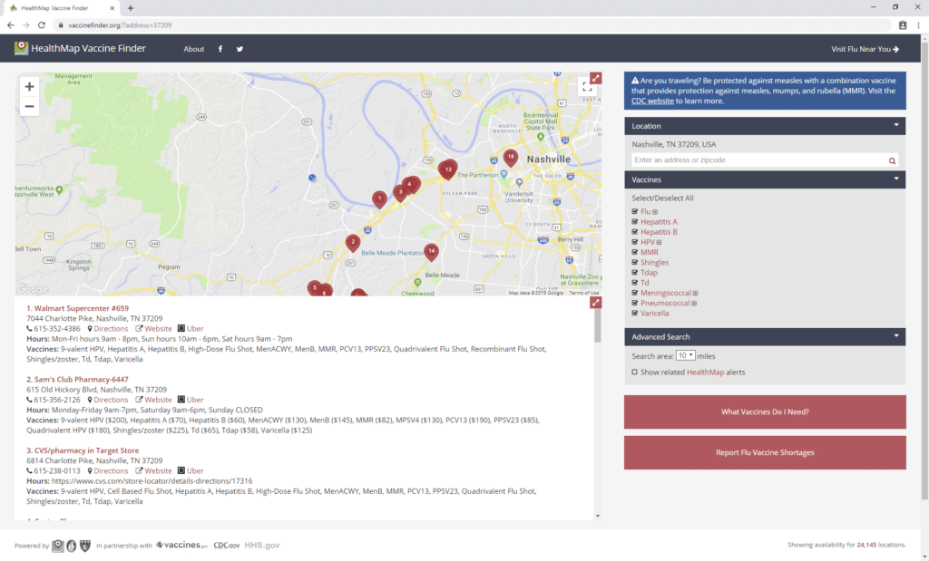Viewport: 929px width, 561px height.
Task: Toggle the Tdap checkbox
Action: tap(634, 272)
